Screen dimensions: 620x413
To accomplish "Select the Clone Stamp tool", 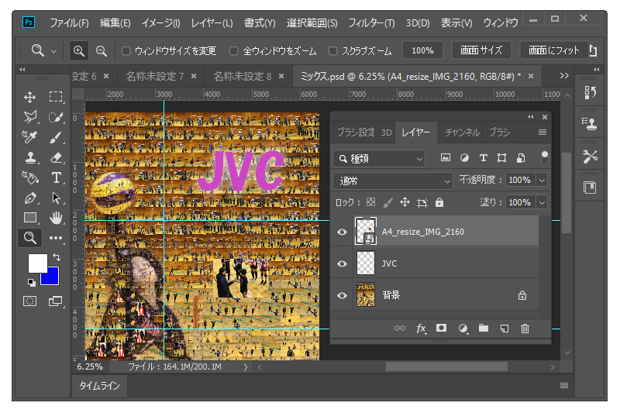I will point(30,157).
